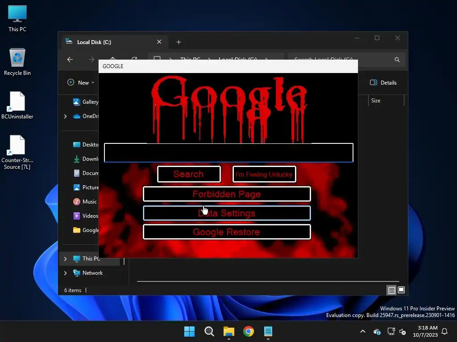Switch to details list view icon
The height and width of the screenshot is (342, 457).
tap(391, 290)
